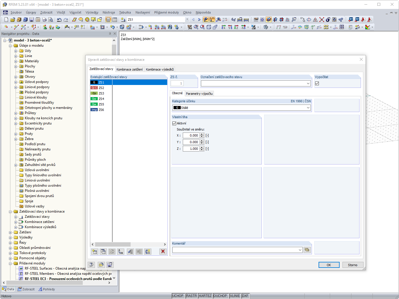Toggle the Vypočítat checkbox
Screen dimensions: 399x299
coord(317,84)
